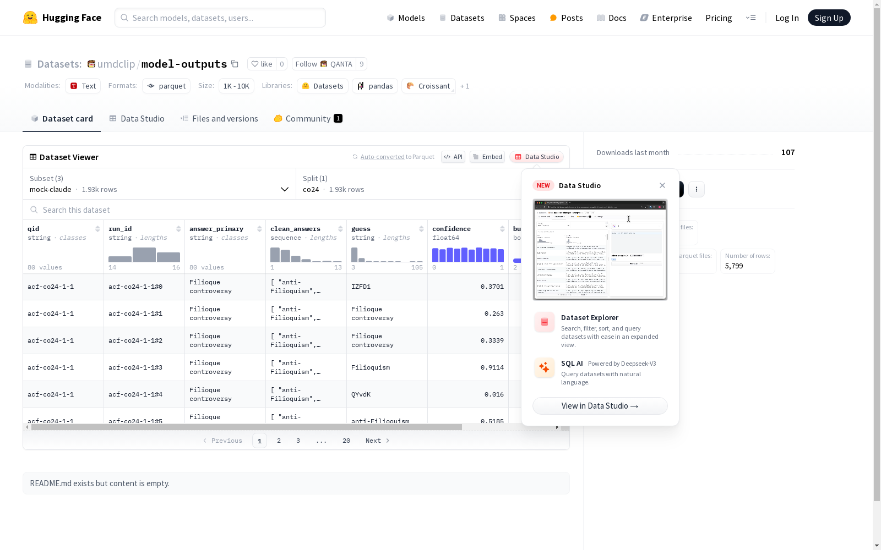Open the Models menu item
This screenshot has width=881, height=550.
point(406,18)
